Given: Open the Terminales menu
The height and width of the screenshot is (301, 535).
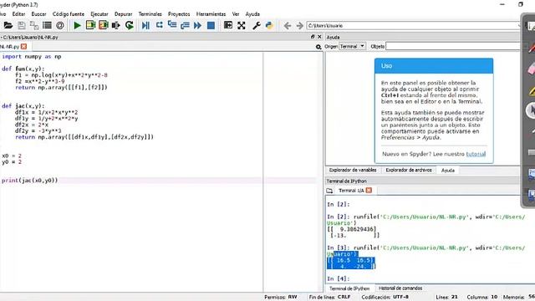Looking at the screenshot, I should (150, 14).
